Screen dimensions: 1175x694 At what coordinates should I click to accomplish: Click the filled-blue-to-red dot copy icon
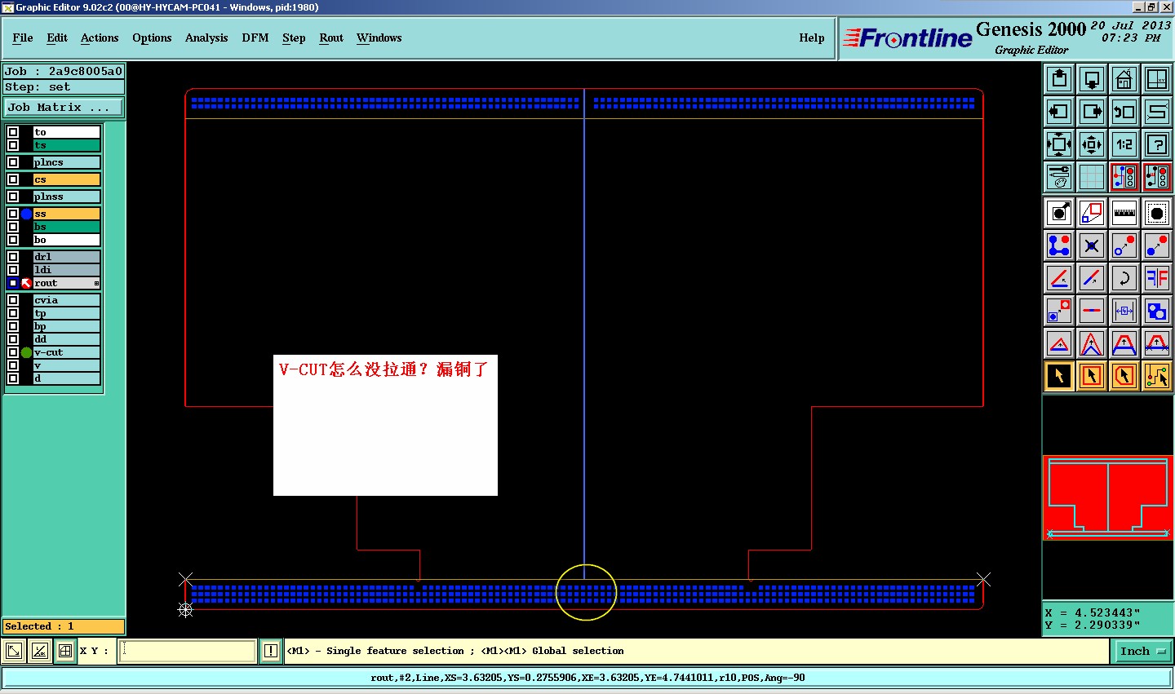point(1156,245)
